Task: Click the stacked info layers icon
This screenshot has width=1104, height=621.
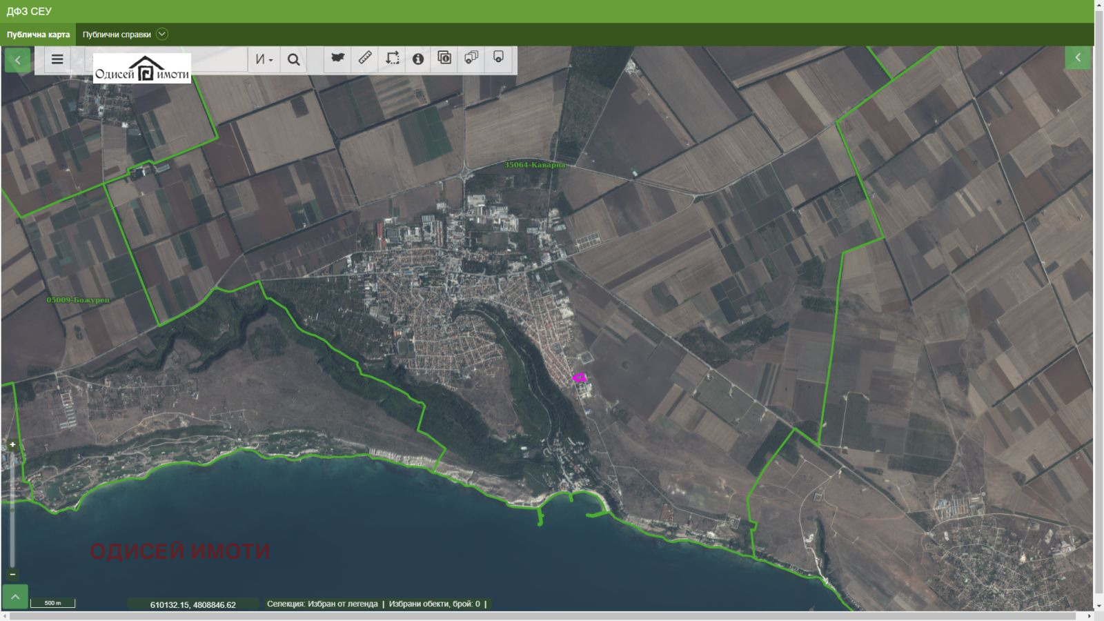Action: pyautogui.click(x=444, y=58)
